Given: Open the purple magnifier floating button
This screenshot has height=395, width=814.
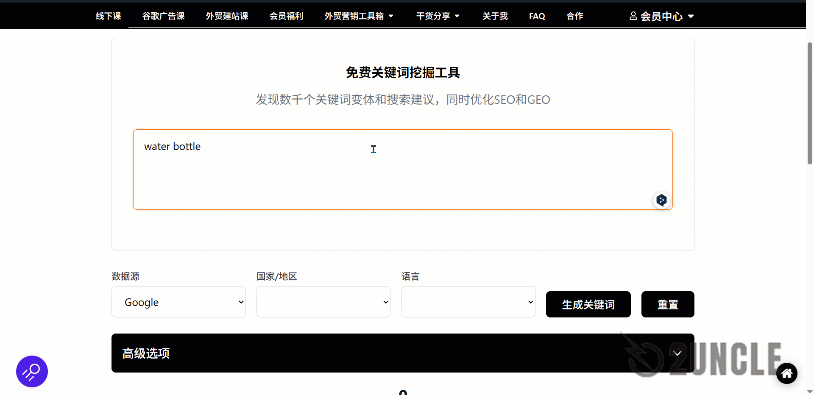Looking at the screenshot, I should (x=31, y=372).
